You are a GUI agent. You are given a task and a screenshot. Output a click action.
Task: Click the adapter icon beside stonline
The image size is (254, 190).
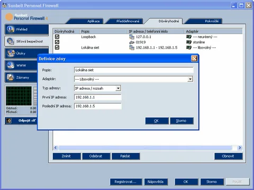click(189, 42)
